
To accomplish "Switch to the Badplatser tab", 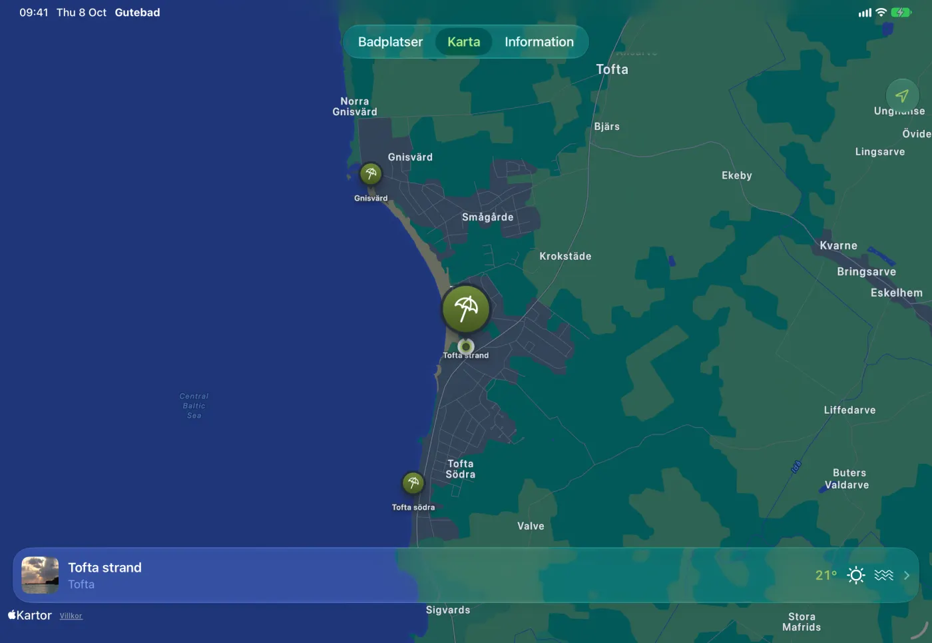I will (x=391, y=42).
